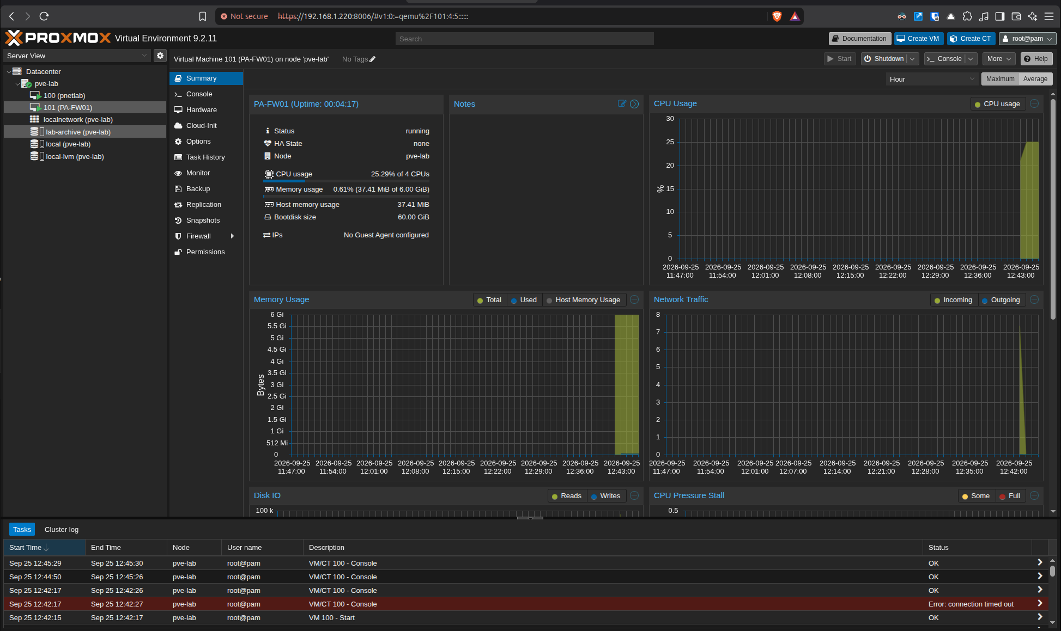This screenshot has height=631, width=1061.
Task: Toggle CPU usage legend series
Action: [998, 104]
